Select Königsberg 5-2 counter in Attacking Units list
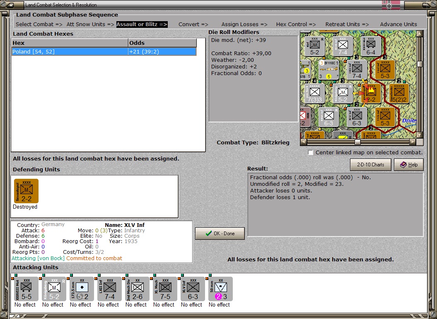437x319 pixels. 54,289
